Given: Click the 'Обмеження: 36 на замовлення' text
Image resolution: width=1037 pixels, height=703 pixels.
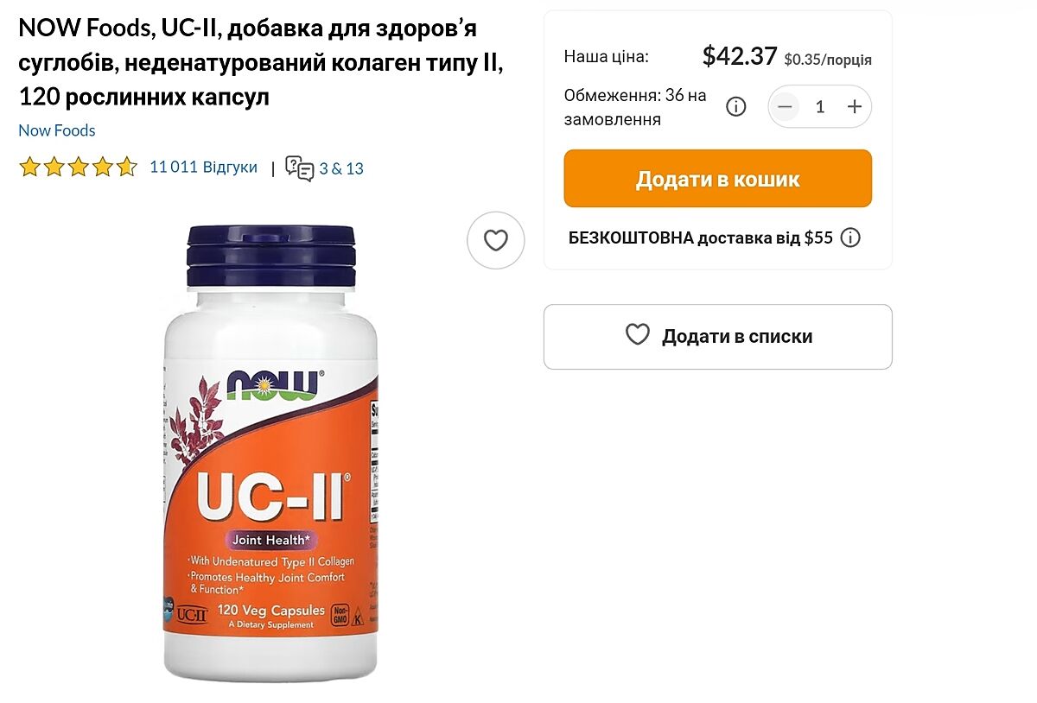Looking at the screenshot, I should [635, 107].
